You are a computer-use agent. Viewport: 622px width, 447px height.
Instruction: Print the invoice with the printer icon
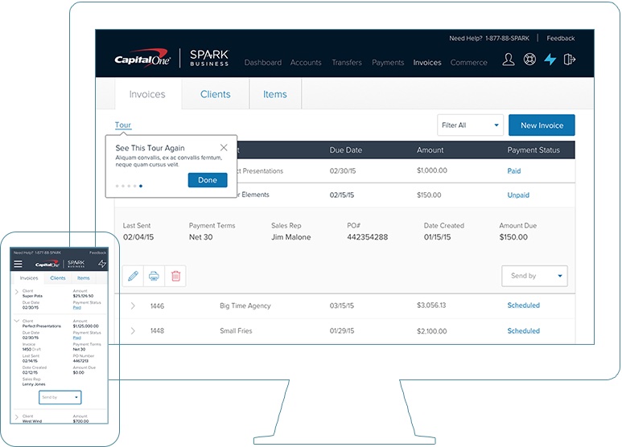coord(154,276)
